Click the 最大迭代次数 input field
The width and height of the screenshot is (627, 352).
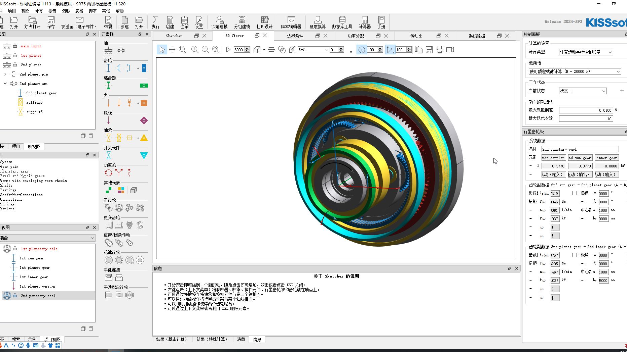click(586, 118)
